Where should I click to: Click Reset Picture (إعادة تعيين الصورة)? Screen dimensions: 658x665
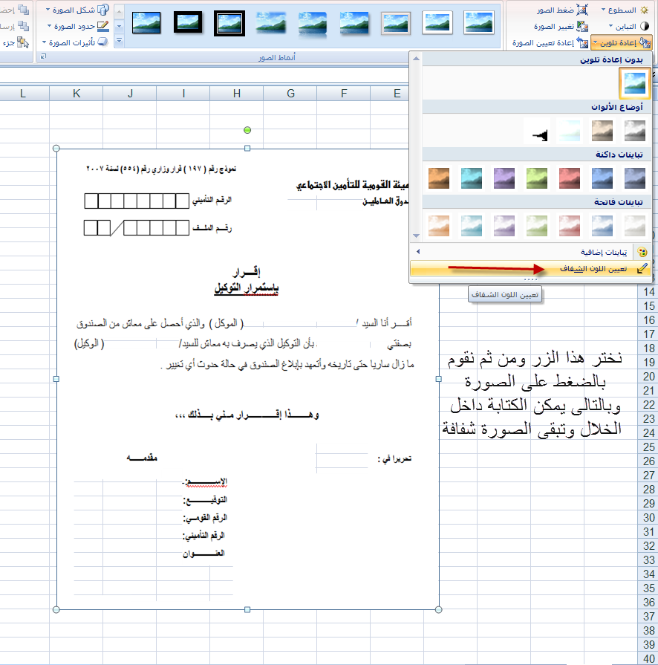tap(550, 43)
